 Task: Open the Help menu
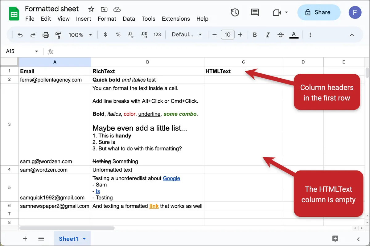(x=202, y=19)
